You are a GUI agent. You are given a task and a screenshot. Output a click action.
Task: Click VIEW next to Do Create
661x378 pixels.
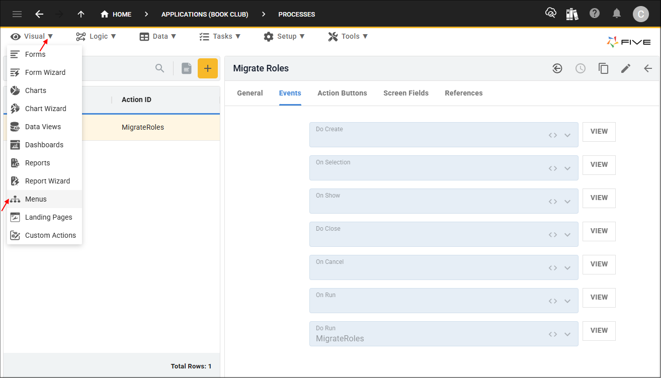click(x=599, y=131)
